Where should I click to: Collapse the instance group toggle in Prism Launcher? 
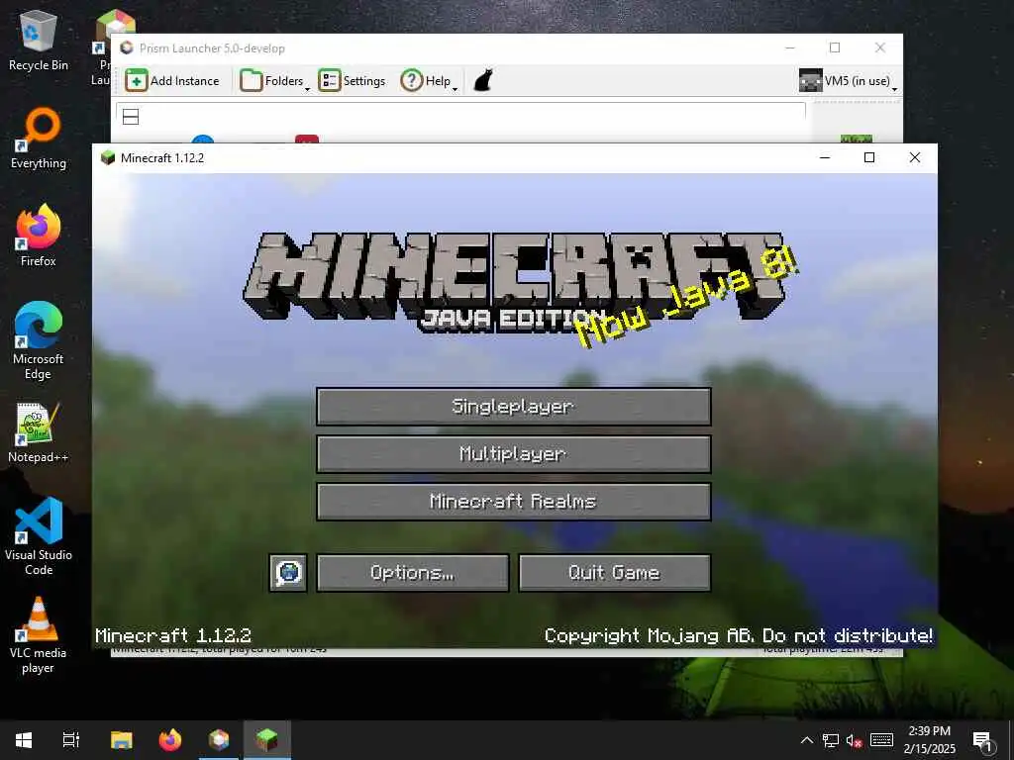click(131, 117)
